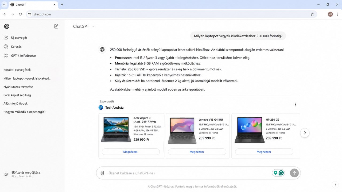Click the HP 250 G9 product title
Image resolution: width=342 pixels, height=192 pixels.
click(273, 120)
